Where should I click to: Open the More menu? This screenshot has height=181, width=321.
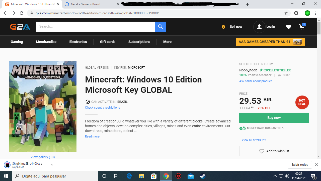pyautogui.click(x=167, y=42)
